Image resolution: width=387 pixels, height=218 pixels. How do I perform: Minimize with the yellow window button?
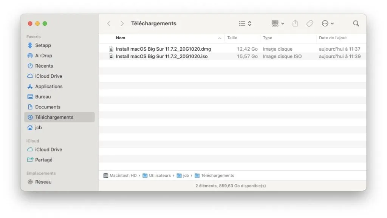tap(37, 23)
